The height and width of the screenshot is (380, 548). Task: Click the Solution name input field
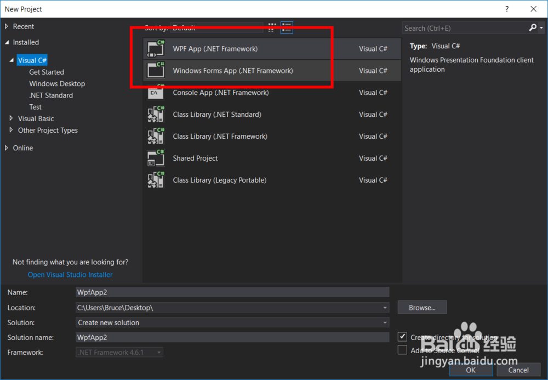232,337
